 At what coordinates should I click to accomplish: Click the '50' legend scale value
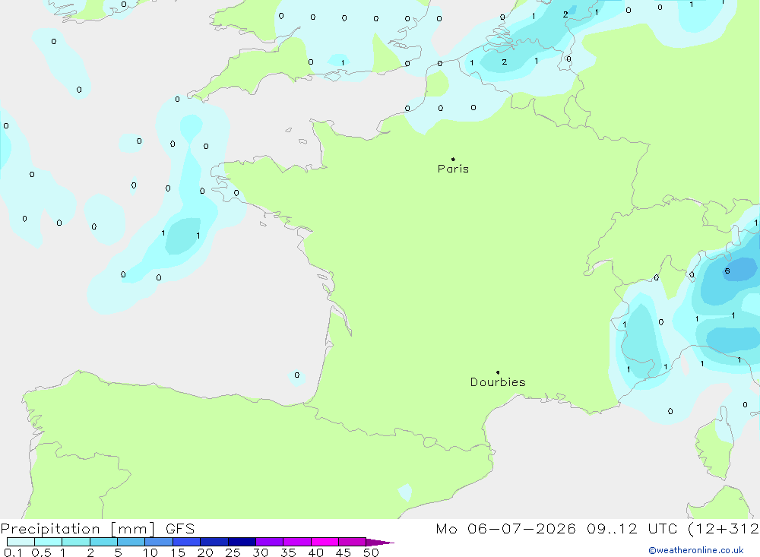coord(371,552)
